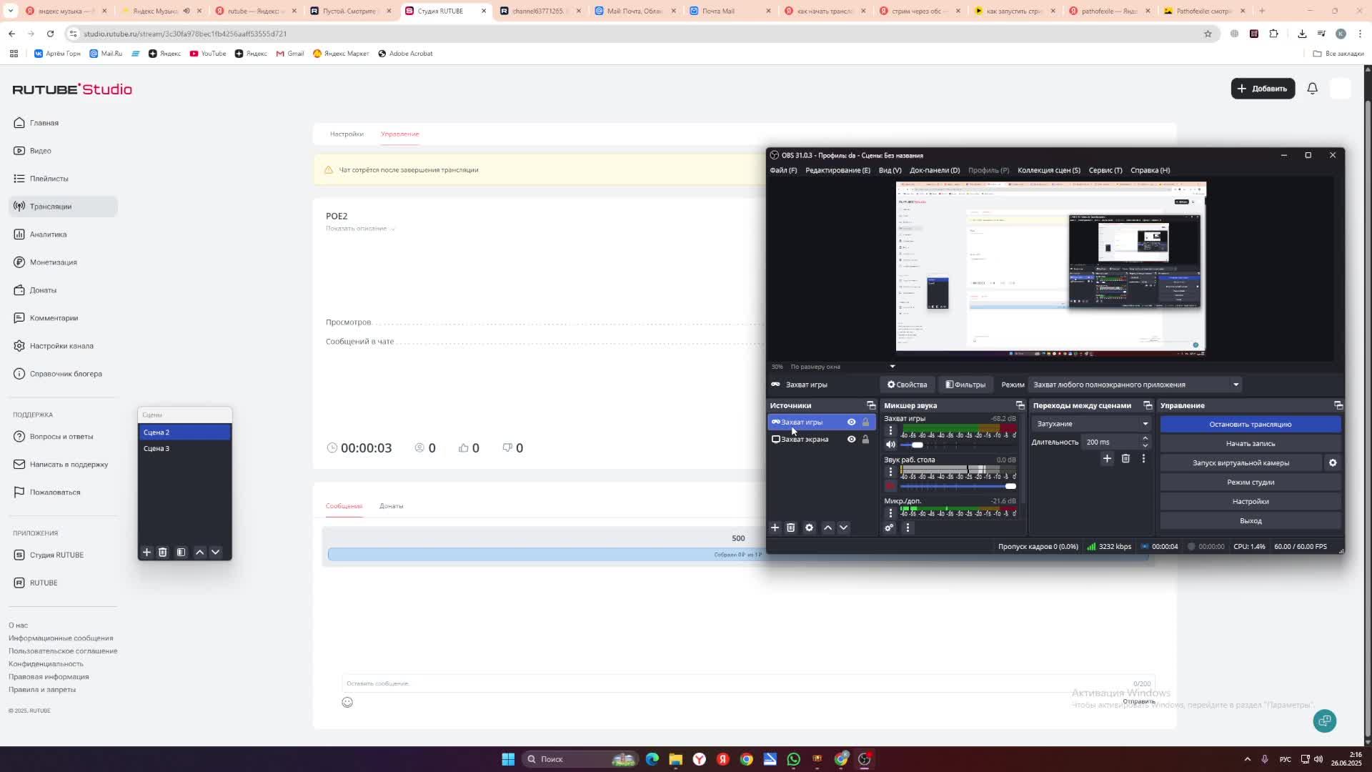Image resolution: width=1372 pixels, height=772 pixels.
Task: Undock the Управление panel
Action: click(x=1338, y=405)
